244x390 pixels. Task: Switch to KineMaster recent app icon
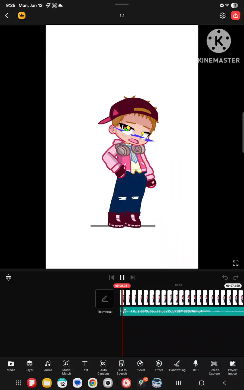click(126, 383)
